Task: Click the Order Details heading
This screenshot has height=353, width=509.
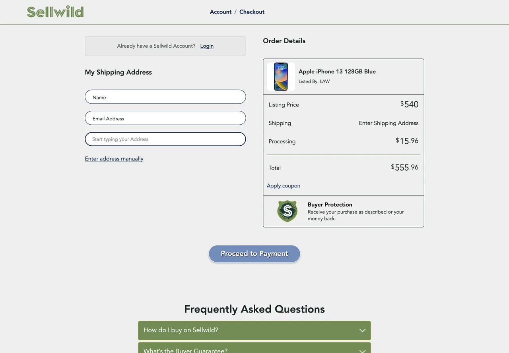Action: pos(284,41)
